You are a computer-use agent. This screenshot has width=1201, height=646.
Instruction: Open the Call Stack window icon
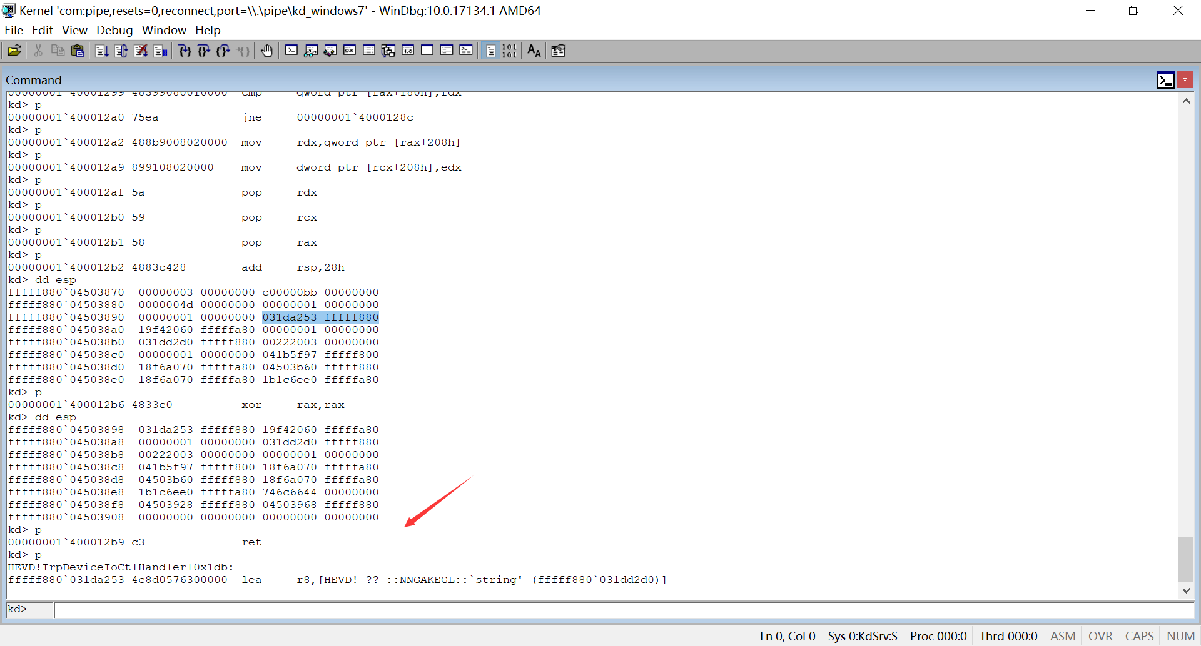[388, 51]
